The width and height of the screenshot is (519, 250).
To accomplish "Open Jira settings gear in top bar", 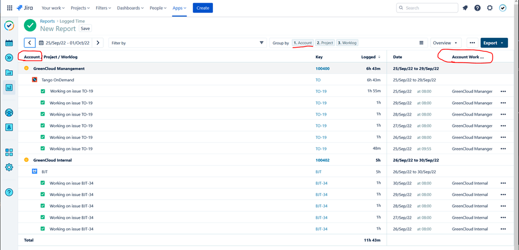I will click(490, 8).
